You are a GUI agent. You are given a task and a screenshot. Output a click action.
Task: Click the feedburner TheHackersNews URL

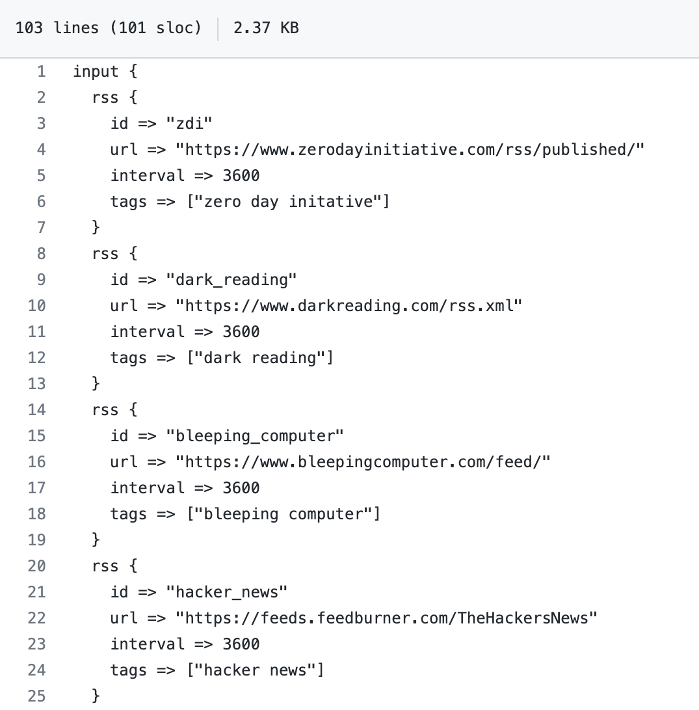pos(386,618)
